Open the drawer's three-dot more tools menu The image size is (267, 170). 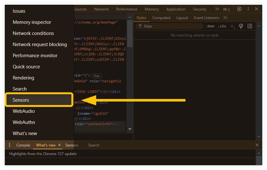click(x=10, y=145)
